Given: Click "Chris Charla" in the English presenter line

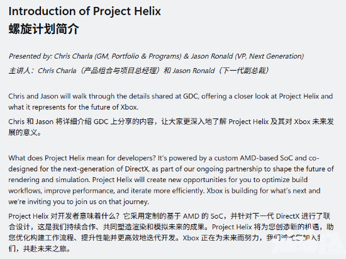Looking at the screenshot, I should coord(73,56).
